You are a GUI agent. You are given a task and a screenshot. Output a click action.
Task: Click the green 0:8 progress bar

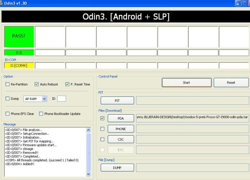(x=19, y=52)
